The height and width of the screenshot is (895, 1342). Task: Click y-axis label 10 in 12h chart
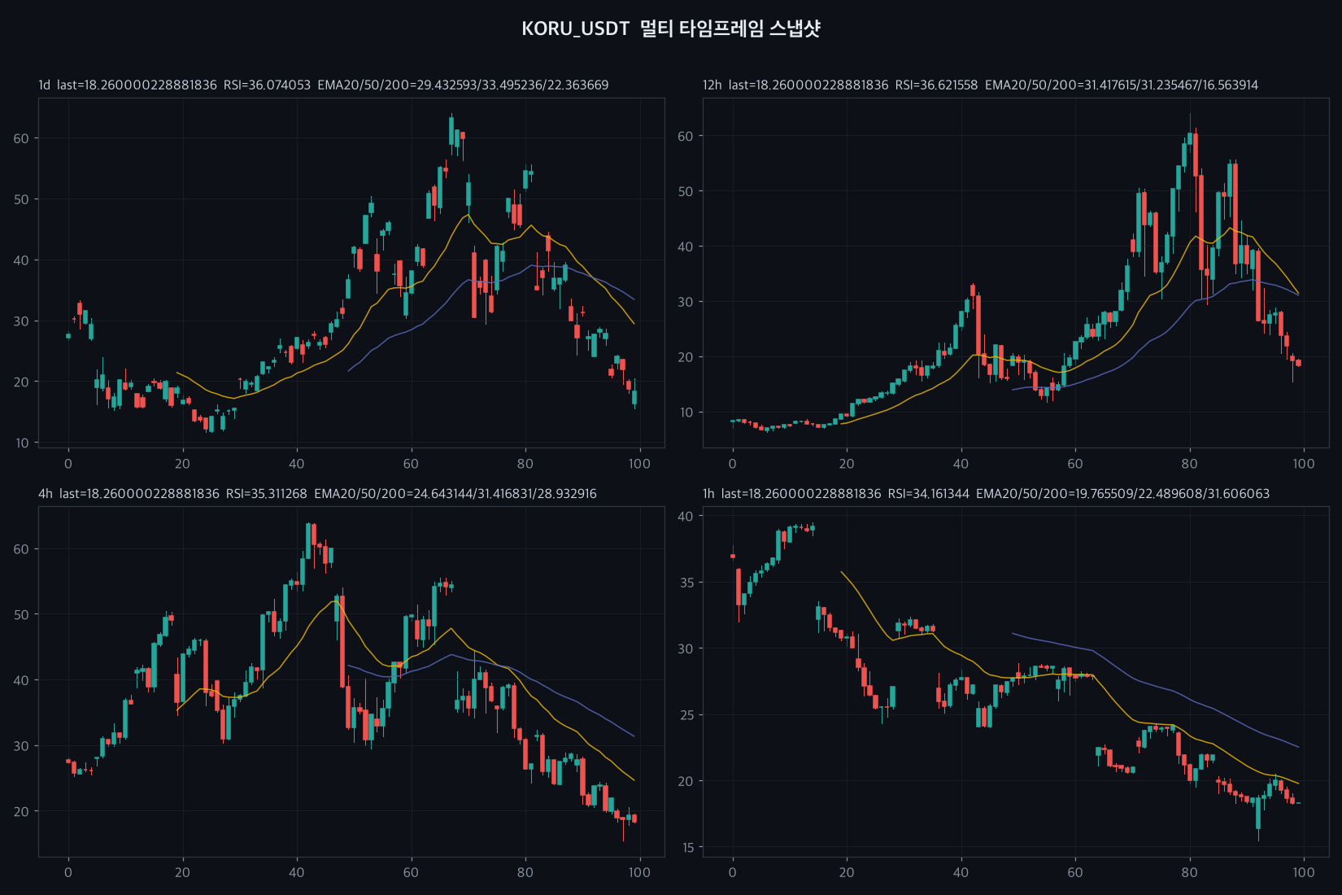(x=686, y=413)
